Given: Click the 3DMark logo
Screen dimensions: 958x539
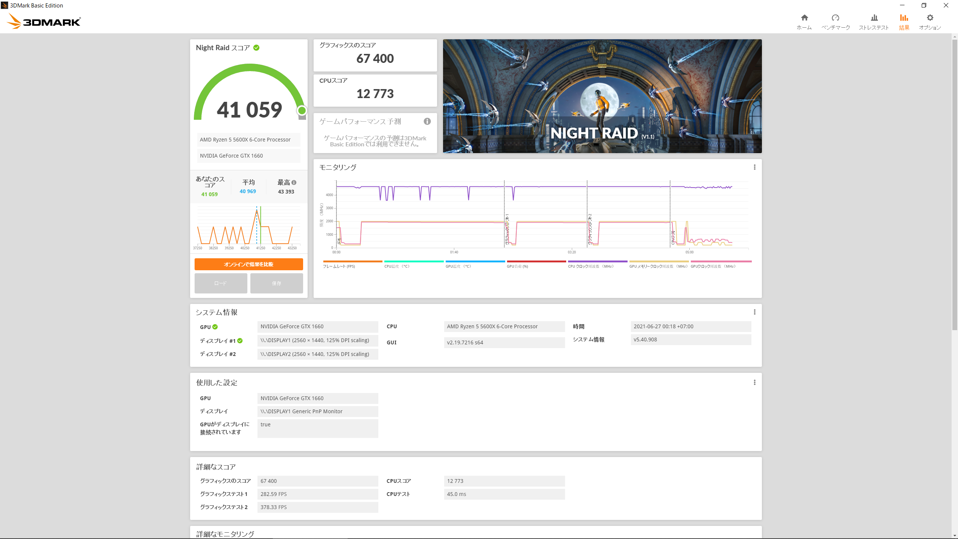Looking at the screenshot, I should point(44,21).
